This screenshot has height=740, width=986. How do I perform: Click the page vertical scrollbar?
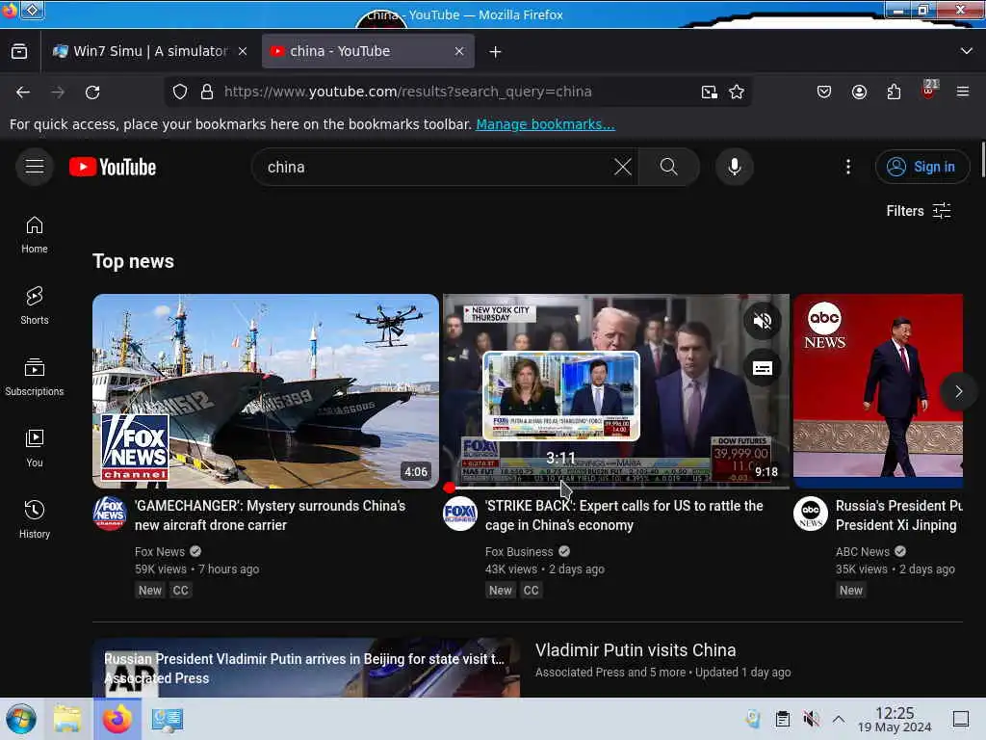tap(982, 161)
